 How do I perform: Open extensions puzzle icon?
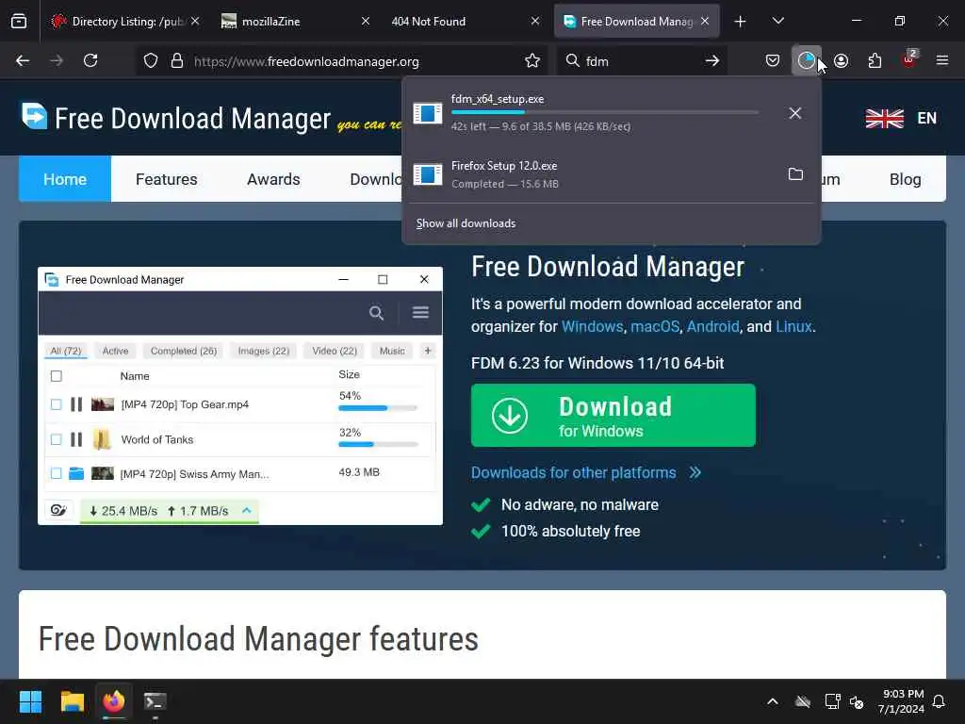pos(875,61)
